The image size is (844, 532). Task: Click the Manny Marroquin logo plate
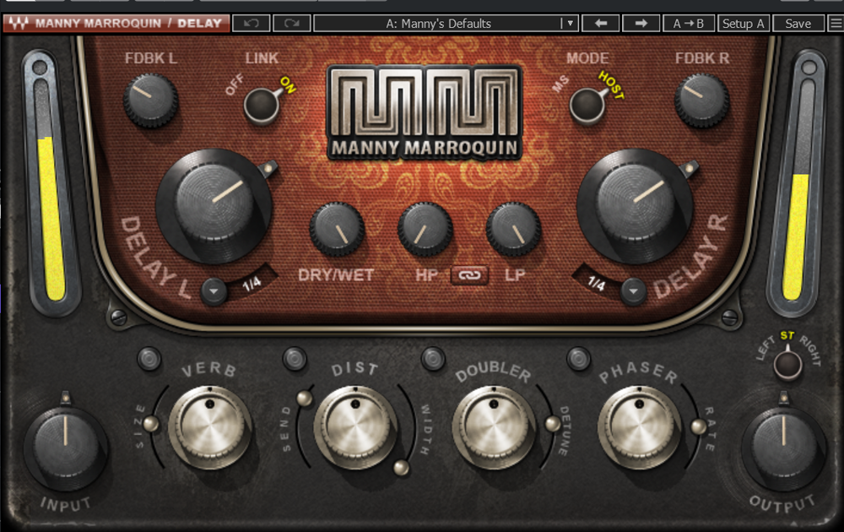425,113
